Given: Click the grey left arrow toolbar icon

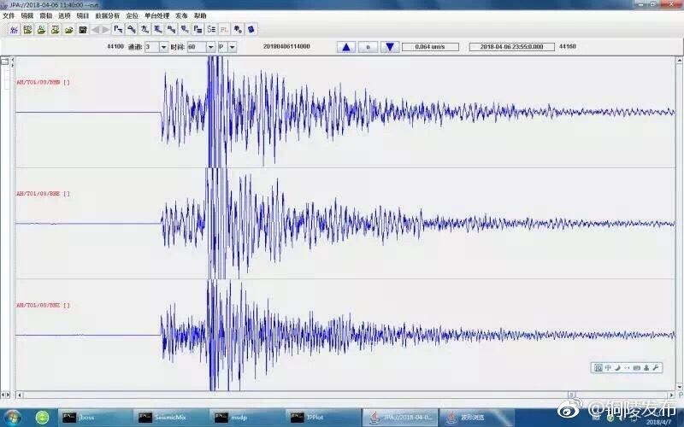Looking at the screenshot, I should point(95,29).
